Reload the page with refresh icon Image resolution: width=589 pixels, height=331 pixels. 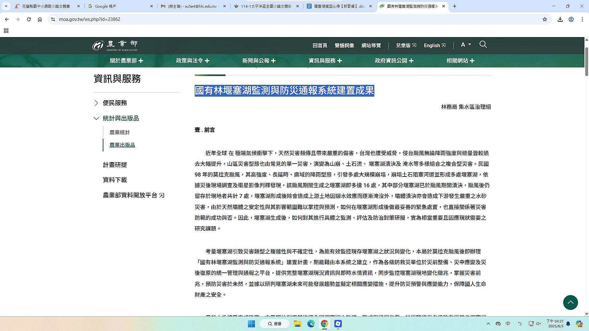(x=29, y=19)
